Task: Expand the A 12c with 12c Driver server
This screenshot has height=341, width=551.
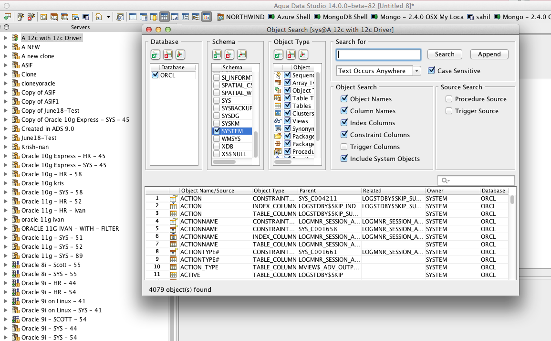Action: tap(6, 38)
